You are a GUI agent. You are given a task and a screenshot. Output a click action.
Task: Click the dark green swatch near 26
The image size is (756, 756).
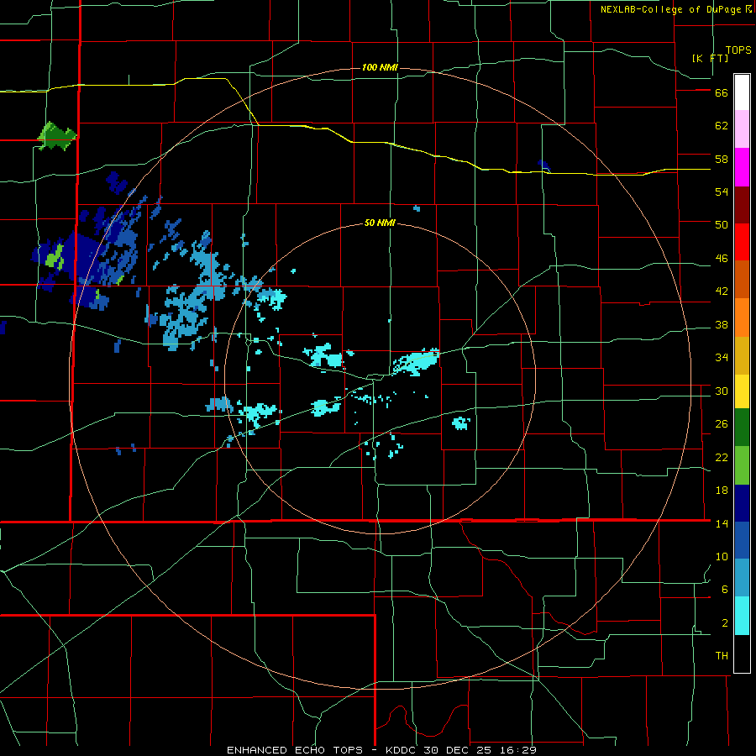[742, 428]
